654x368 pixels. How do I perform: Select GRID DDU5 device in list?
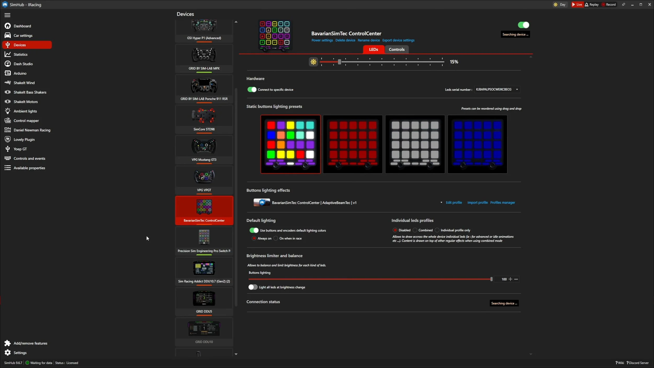[x=204, y=302]
